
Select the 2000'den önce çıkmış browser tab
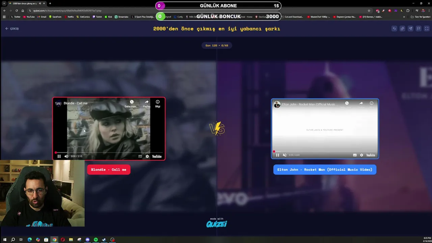coord(27,3)
